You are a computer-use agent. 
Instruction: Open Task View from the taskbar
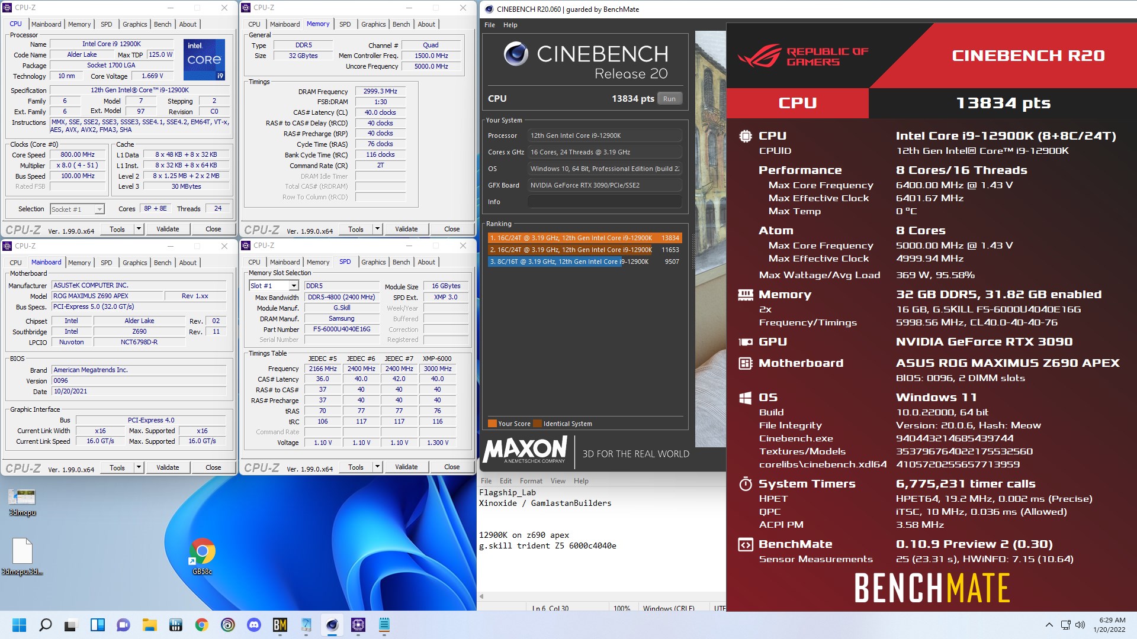click(71, 625)
